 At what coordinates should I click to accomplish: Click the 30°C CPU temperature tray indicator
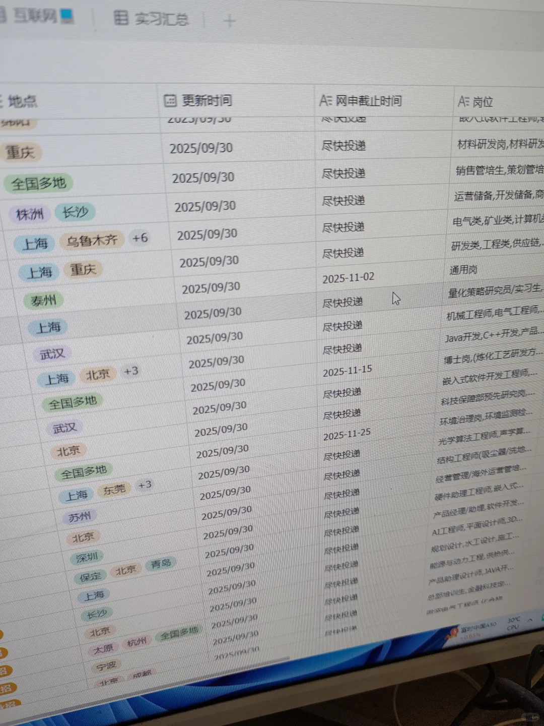tap(513, 623)
